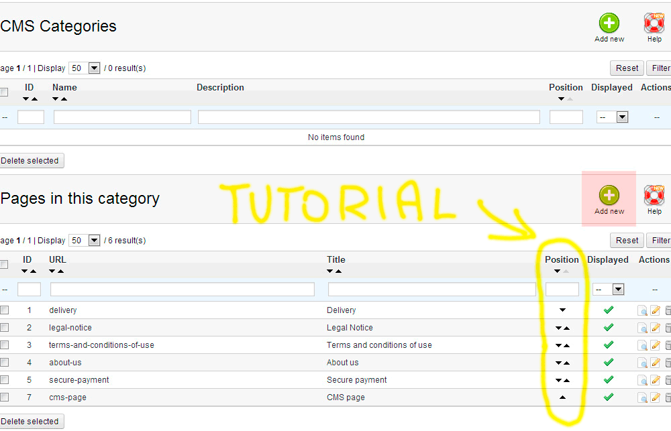Select all CMS categories header checkbox
Screen dimensions: 671x431
pos(4,93)
